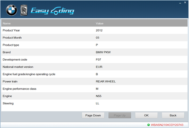The width and height of the screenshot is (189, 128).
Task: Click the Rolls-Royce RR logo
Action: (x=24, y=10)
